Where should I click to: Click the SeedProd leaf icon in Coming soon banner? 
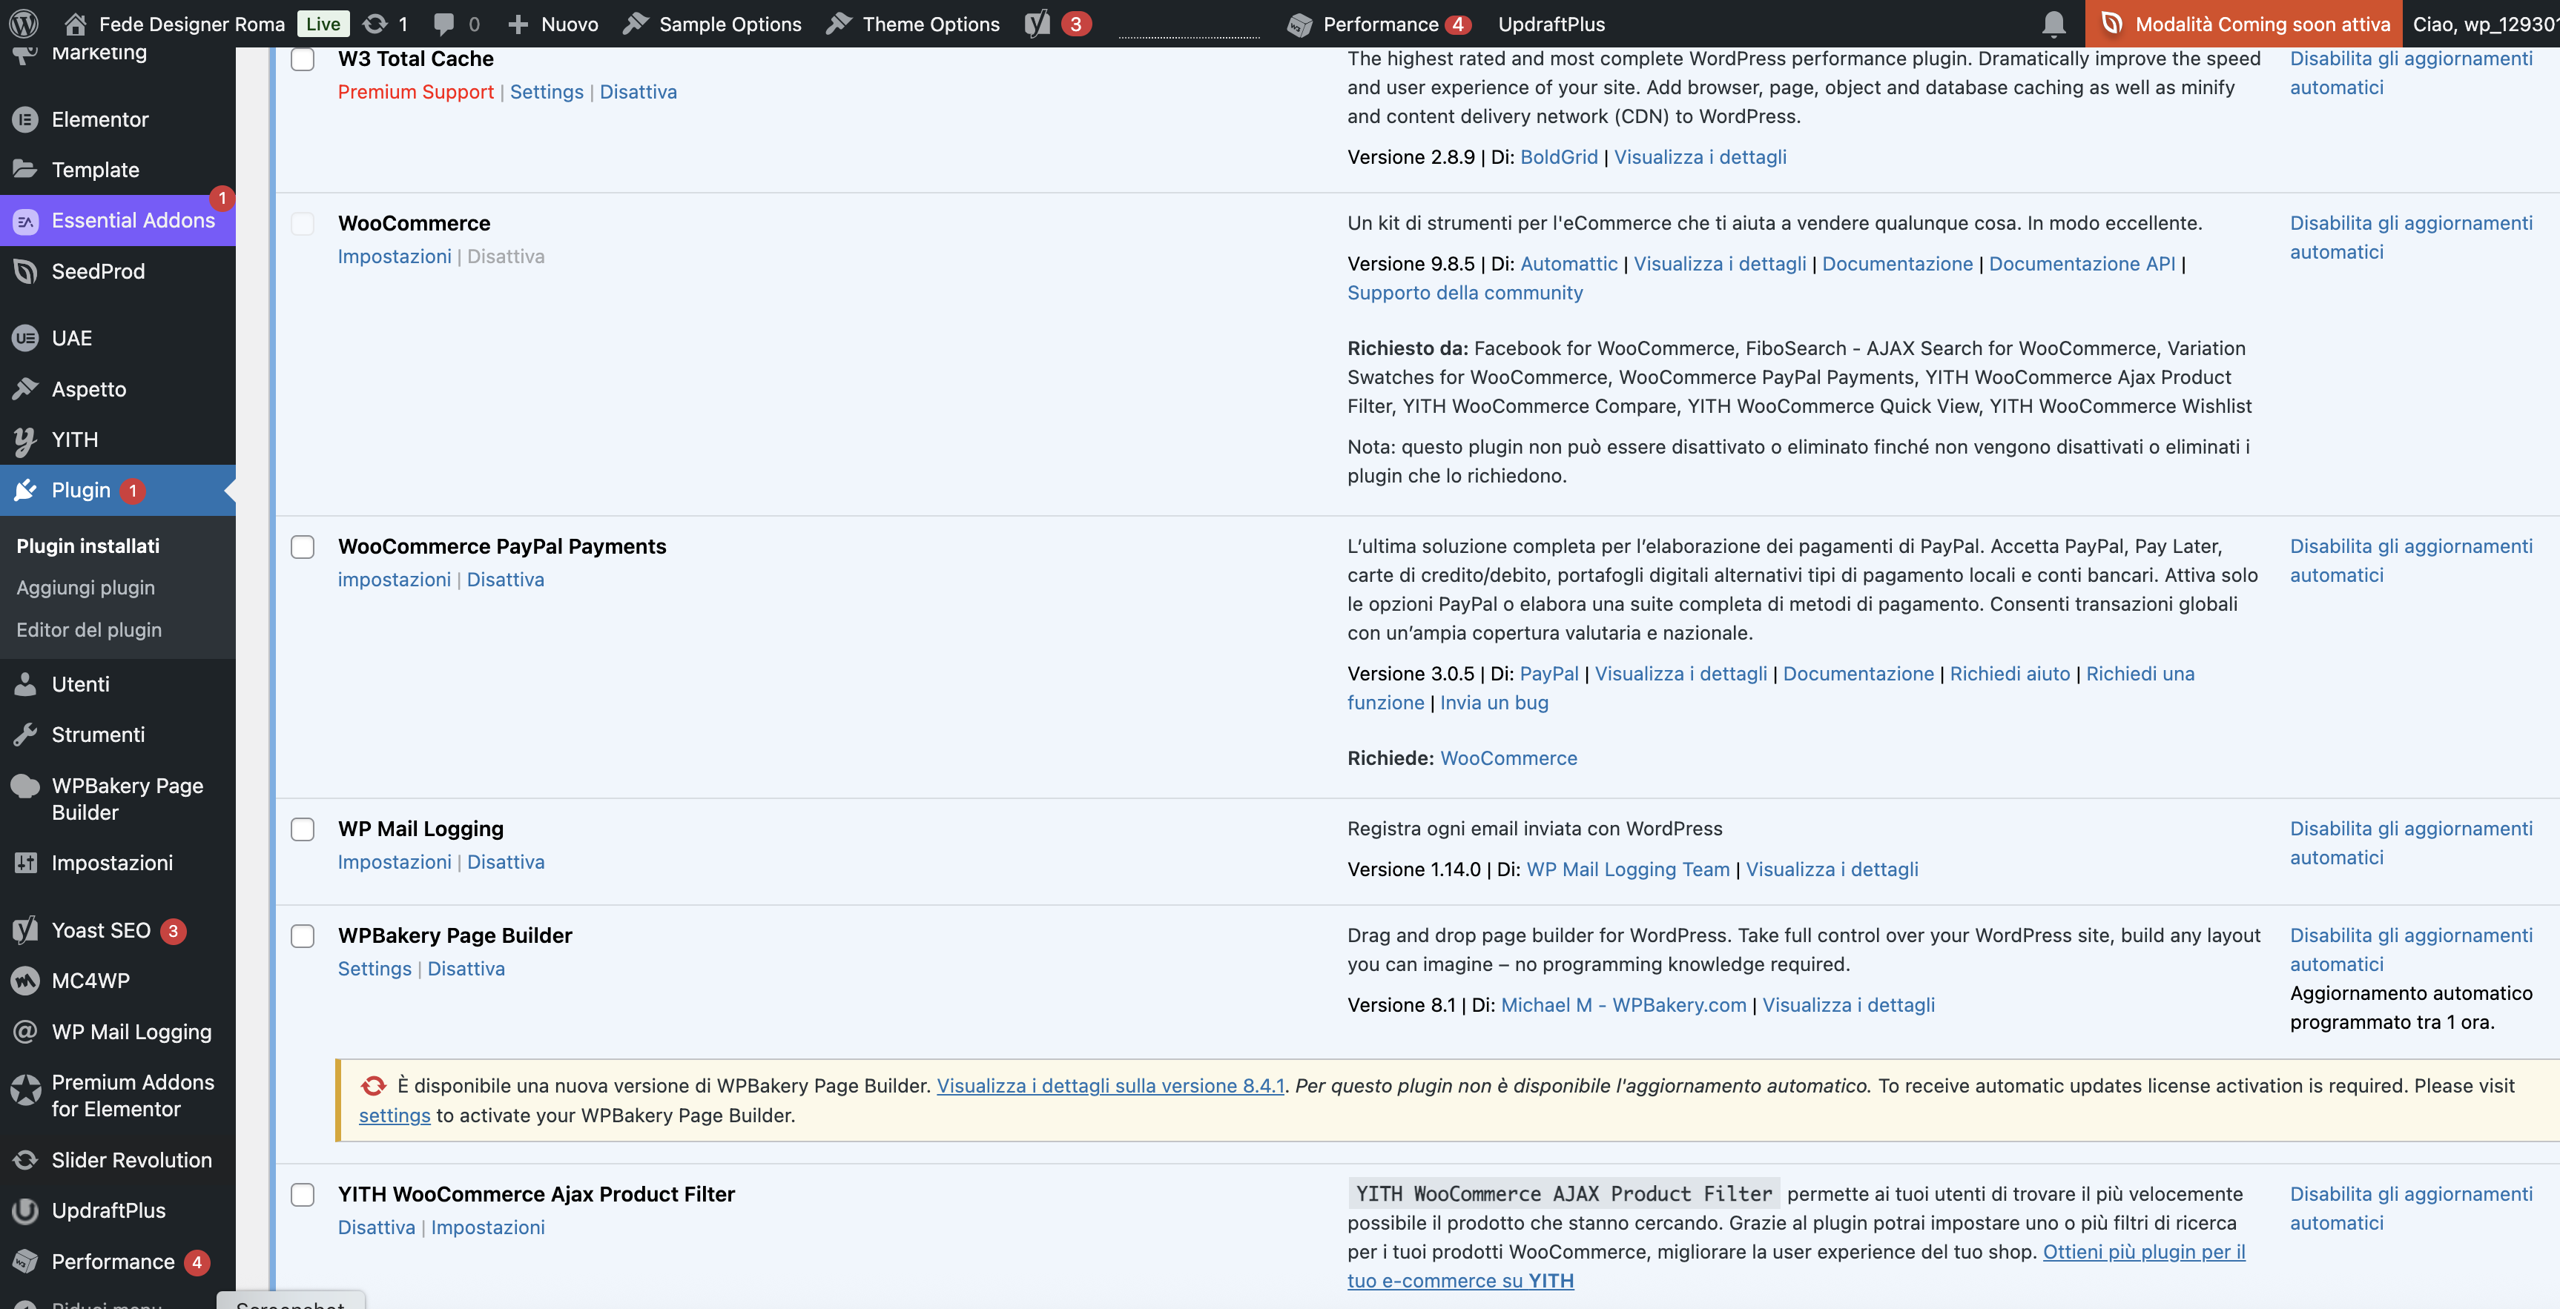point(2113,24)
